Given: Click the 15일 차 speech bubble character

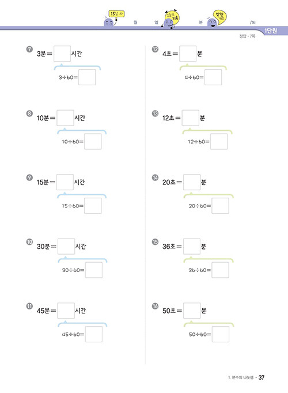Looking at the screenshot, I should pyautogui.click(x=114, y=18).
